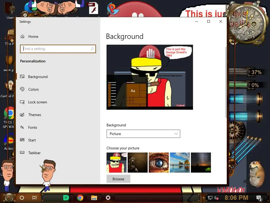Select the beach rocks wallpaper thumbnail
Image resolution: width=270 pixels, height=203 pixels.
coord(180,163)
